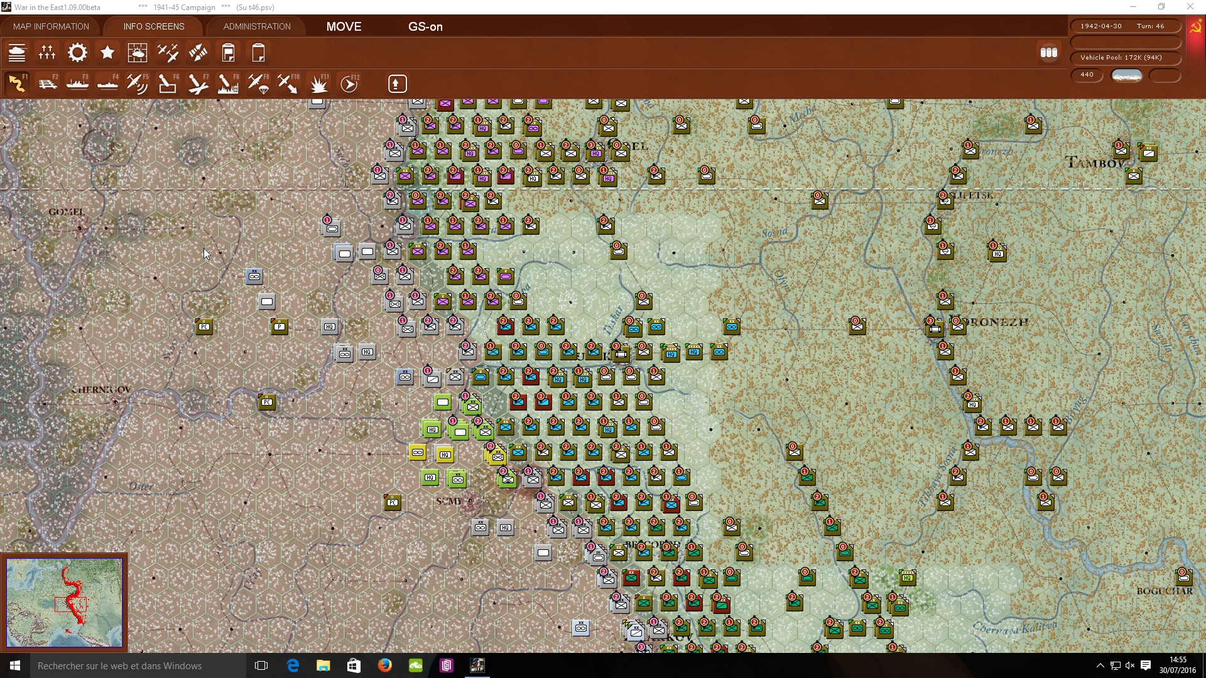Open the reinforcement arrows icon
The image size is (1206, 678).
[x=198, y=53]
